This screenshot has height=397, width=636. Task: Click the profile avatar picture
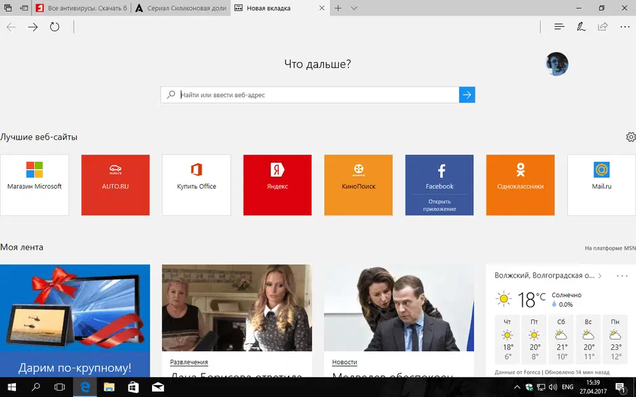click(x=556, y=64)
